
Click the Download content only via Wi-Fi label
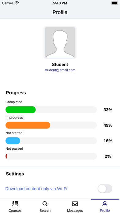coord(36,189)
